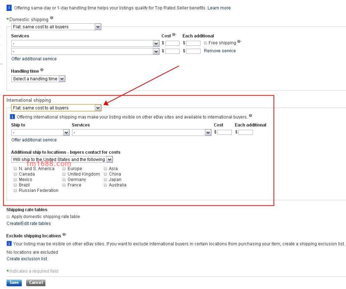Focus second domestic Each additional field
This screenshot has height=289, width=346.
click(x=193, y=51)
